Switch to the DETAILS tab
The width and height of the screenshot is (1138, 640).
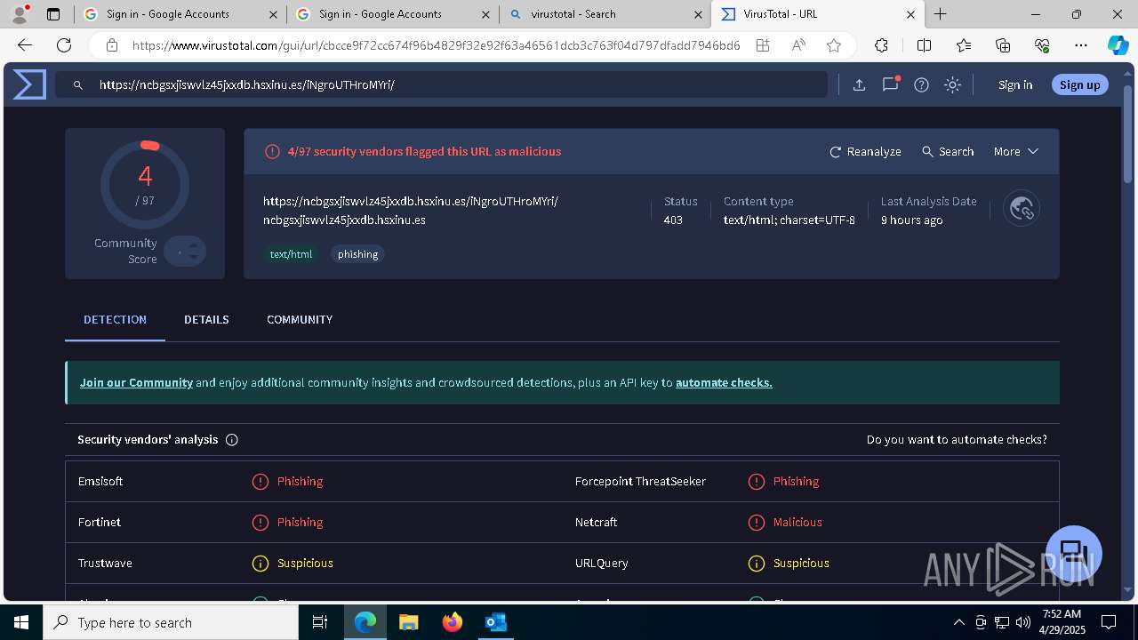(x=206, y=320)
